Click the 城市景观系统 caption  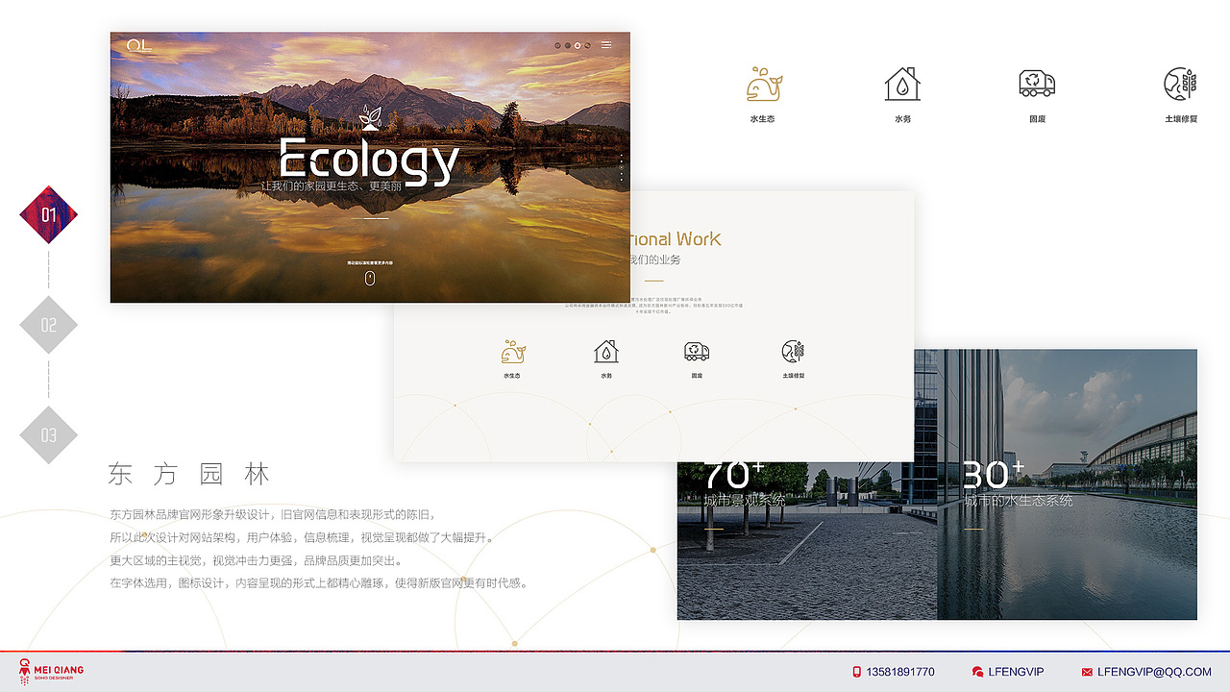745,500
